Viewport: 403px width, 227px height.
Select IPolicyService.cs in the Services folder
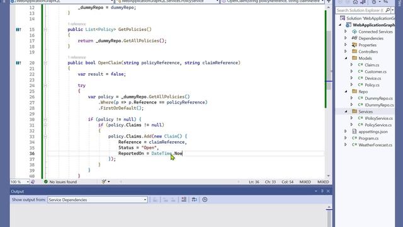pos(378,119)
